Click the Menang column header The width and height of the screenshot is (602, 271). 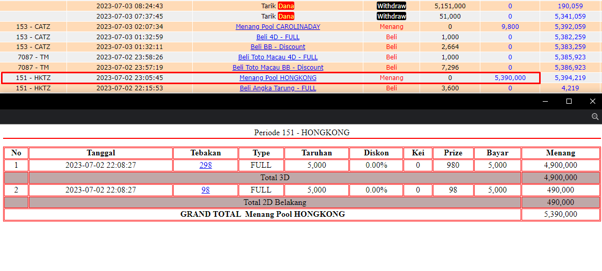point(561,153)
